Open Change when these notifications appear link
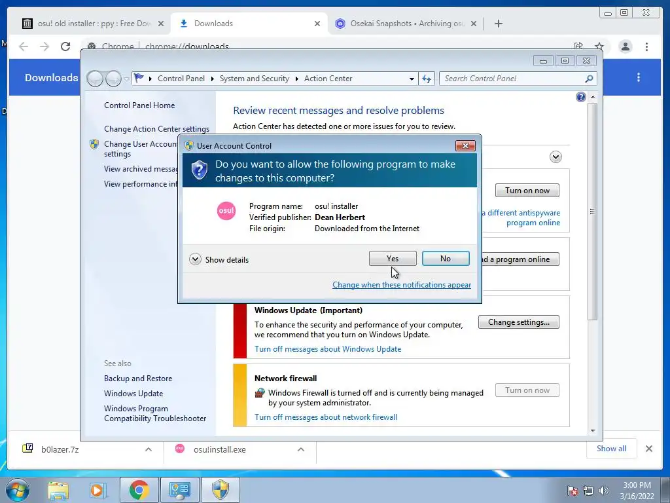This screenshot has height=503, width=670. click(x=402, y=285)
